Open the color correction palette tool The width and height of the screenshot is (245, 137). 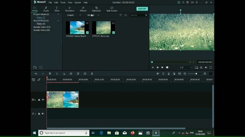coord(71,73)
